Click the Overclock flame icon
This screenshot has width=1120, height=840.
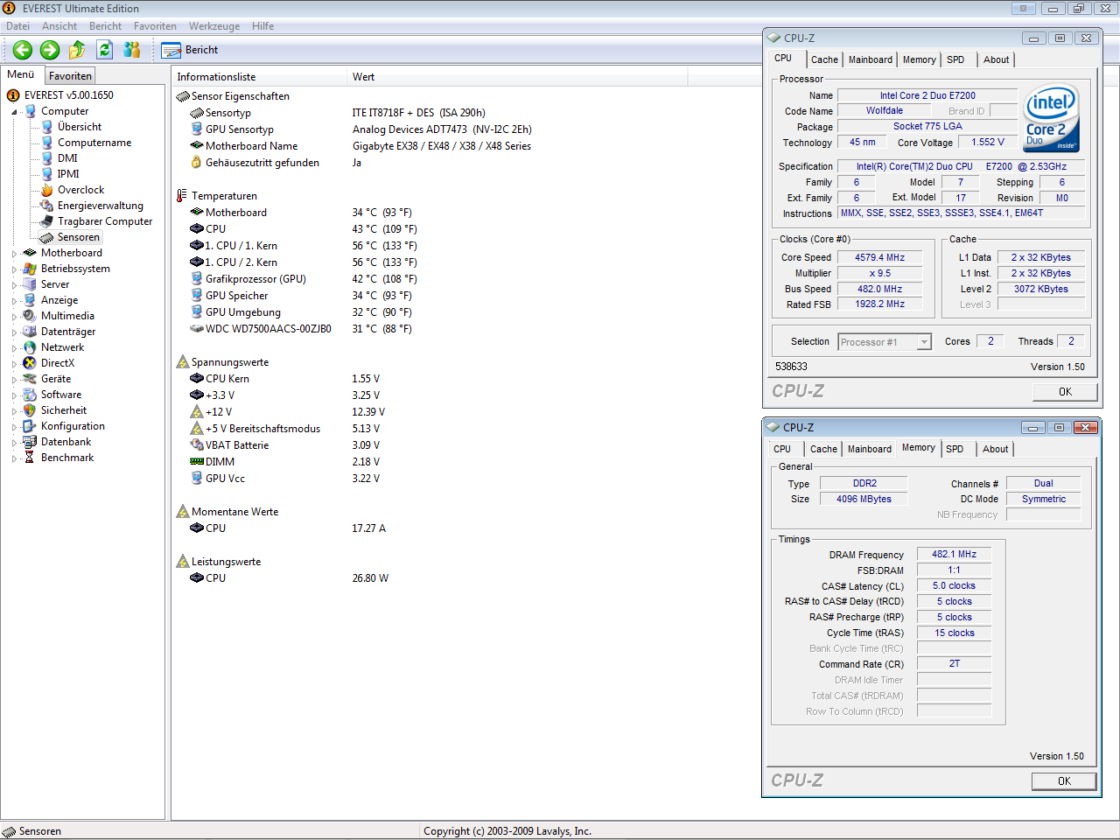point(47,190)
